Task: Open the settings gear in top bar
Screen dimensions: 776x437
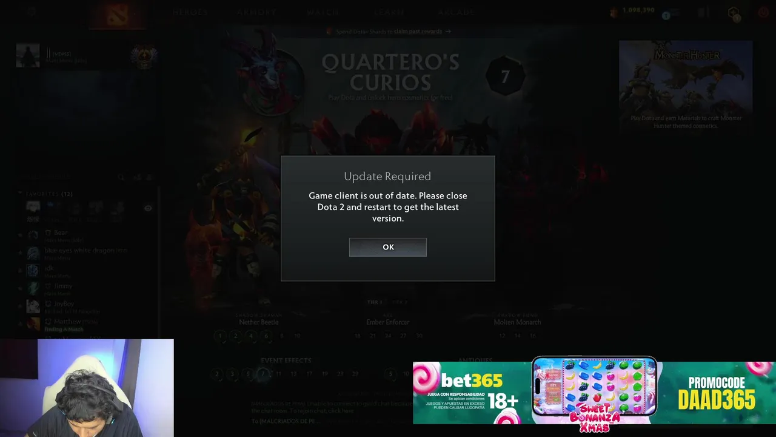Action: [x=32, y=12]
